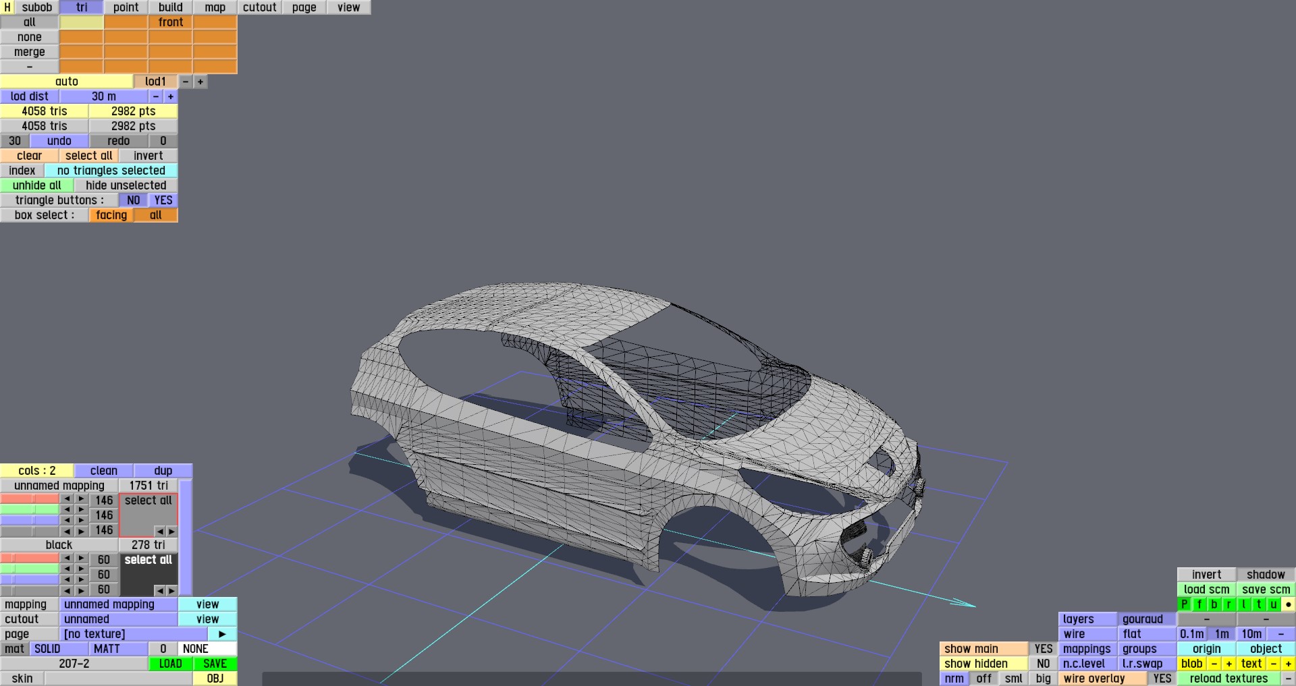Select the b back view button
Viewport: 1296px width, 686px height.
tap(1214, 604)
